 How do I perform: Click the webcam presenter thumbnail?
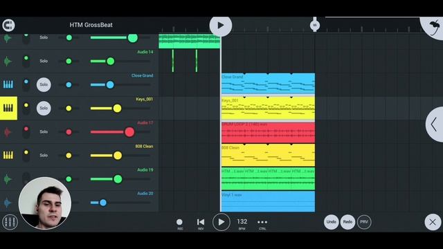45,203
